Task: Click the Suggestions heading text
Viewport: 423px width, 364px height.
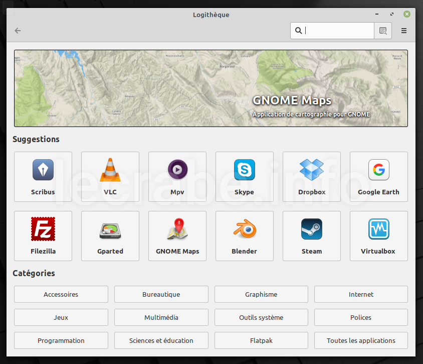Action: coord(36,139)
